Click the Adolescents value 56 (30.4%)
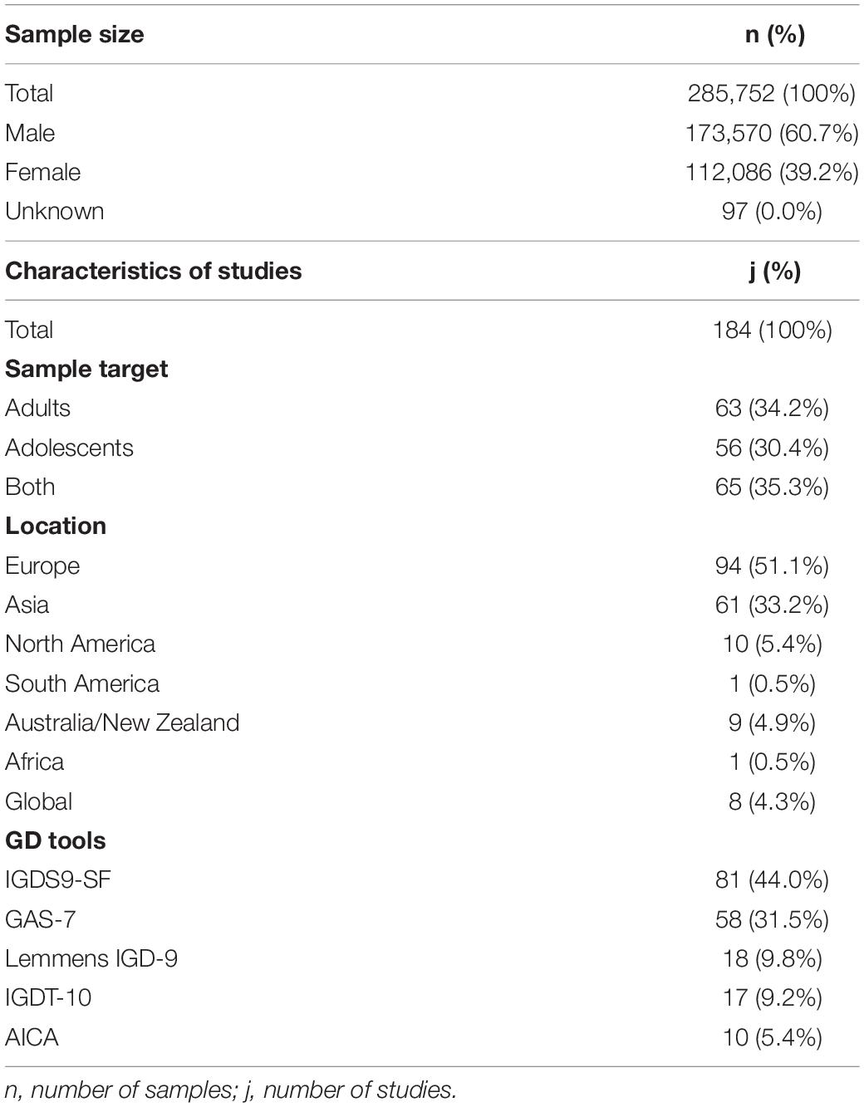 pyautogui.click(x=773, y=448)
